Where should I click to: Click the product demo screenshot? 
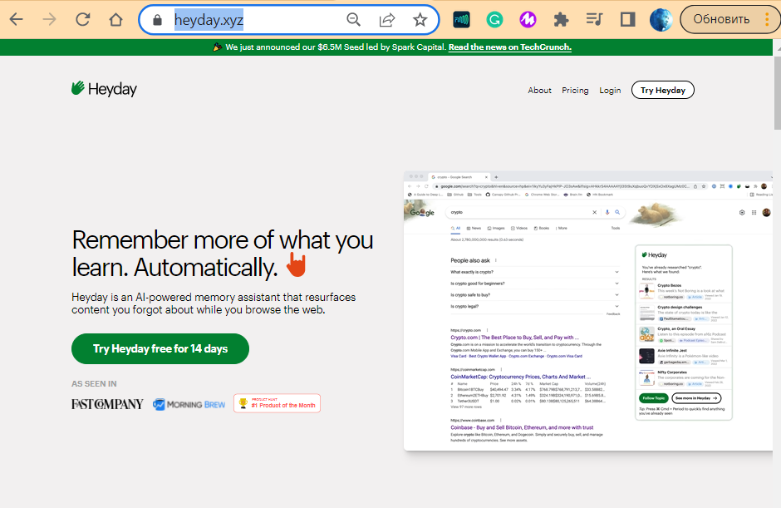(x=587, y=311)
